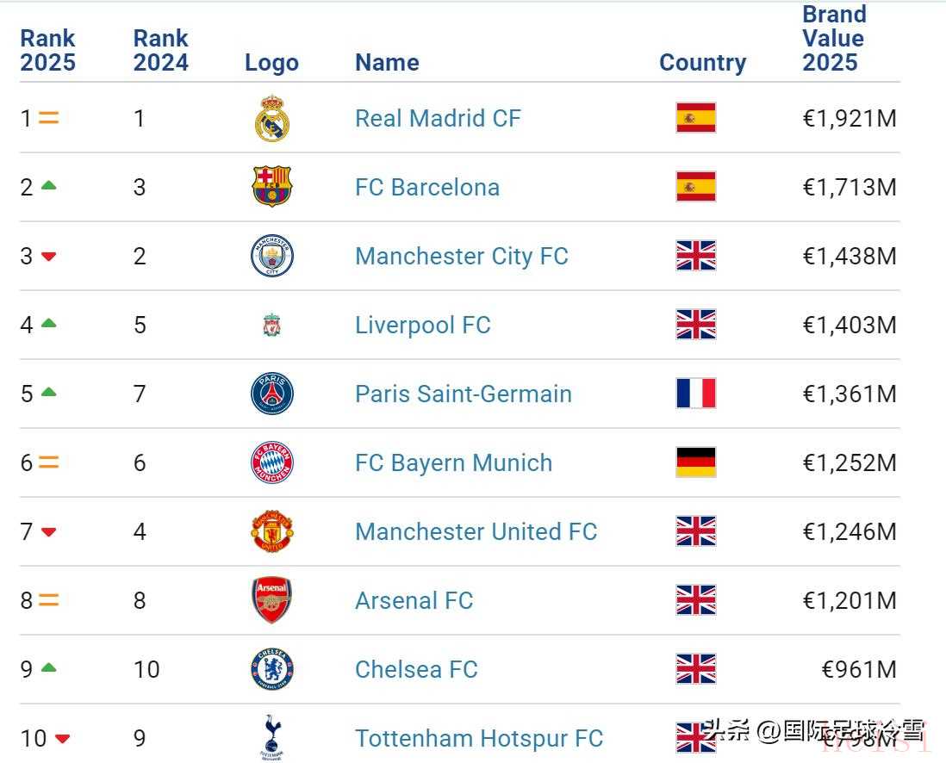Click the France flag in PSG row
This screenshot has height=763, width=946.
696,394
